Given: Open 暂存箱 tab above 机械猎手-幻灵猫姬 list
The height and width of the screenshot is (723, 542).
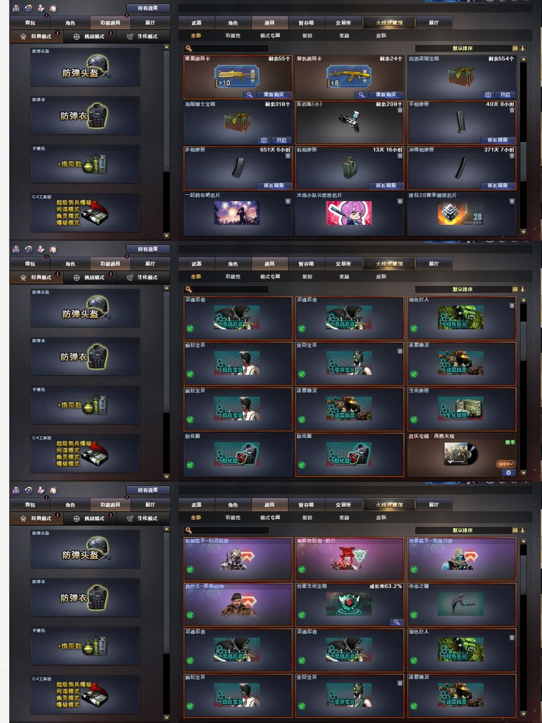Looking at the screenshot, I should (x=306, y=505).
